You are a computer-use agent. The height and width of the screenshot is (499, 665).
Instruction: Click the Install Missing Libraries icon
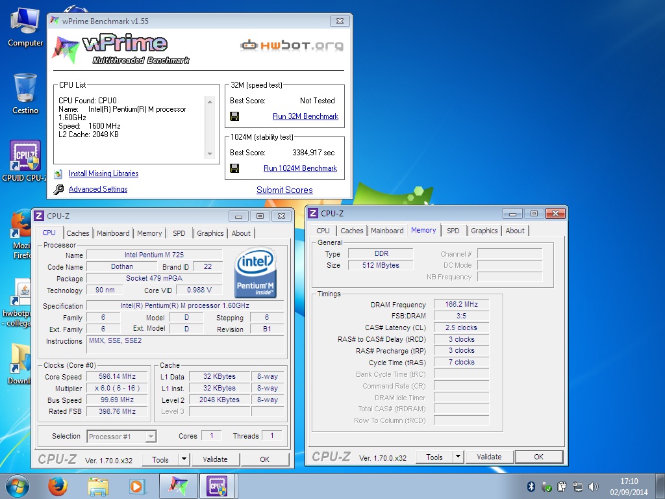pyautogui.click(x=58, y=173)
